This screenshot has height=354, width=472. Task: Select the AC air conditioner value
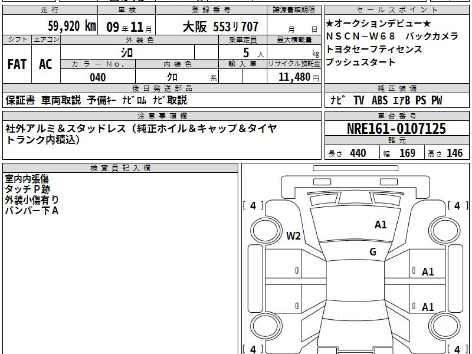46,65
